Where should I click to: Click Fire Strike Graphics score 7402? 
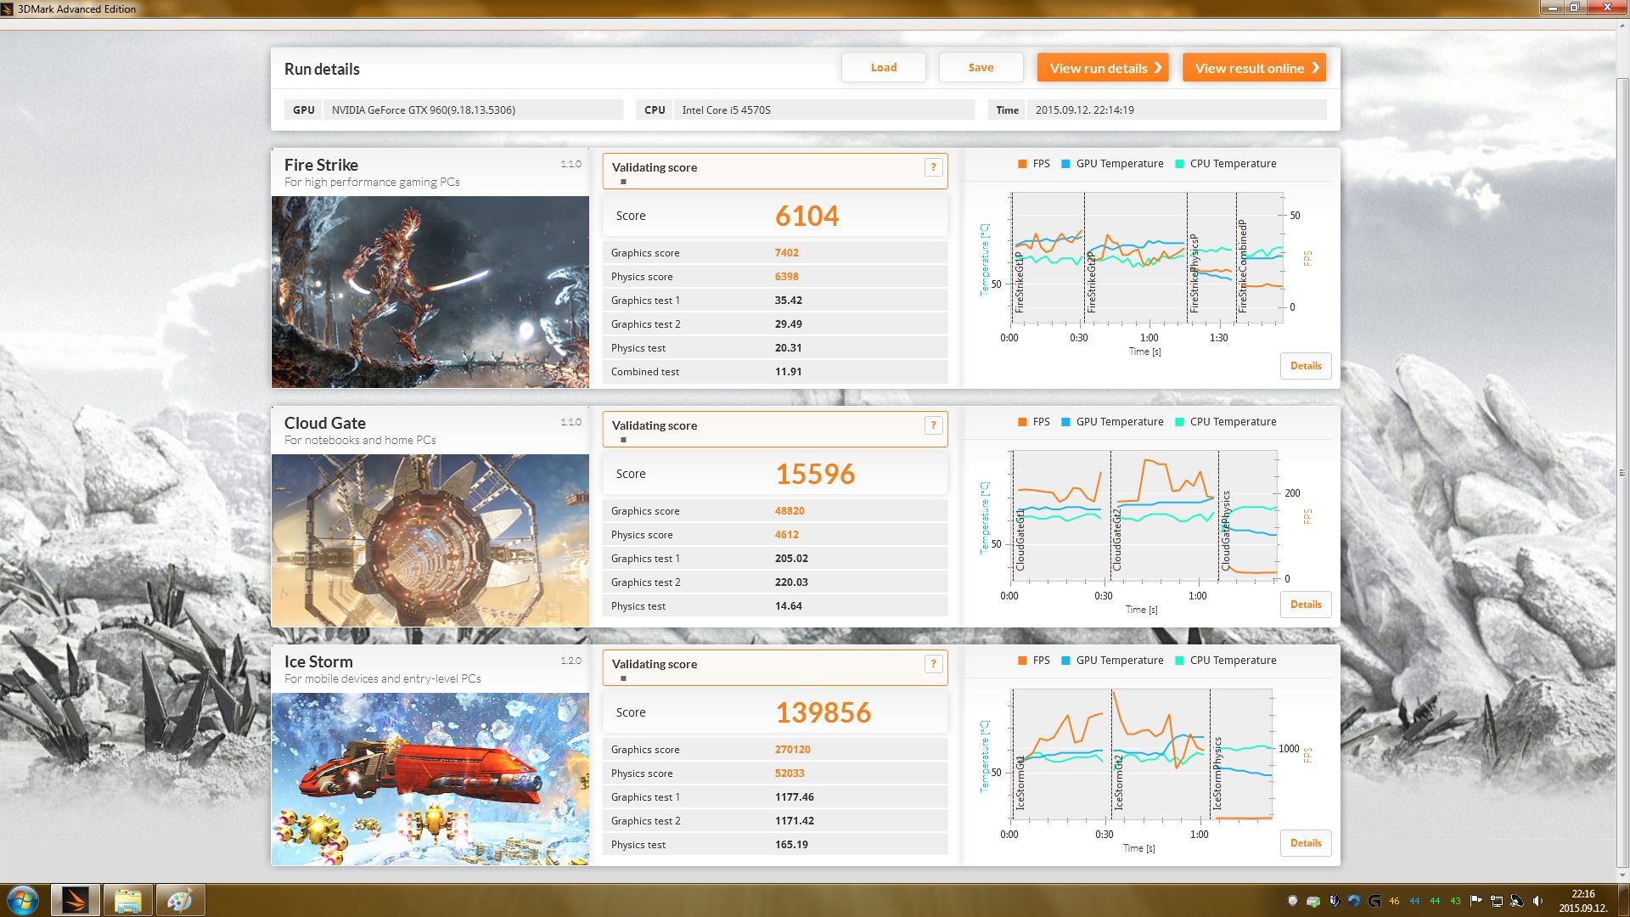(x=786, y=253)
